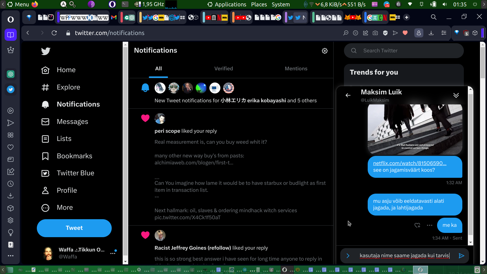Screen dimensions: 487x274
Task: Go back from Maksim Luik conversation
Action: point(348,95)
